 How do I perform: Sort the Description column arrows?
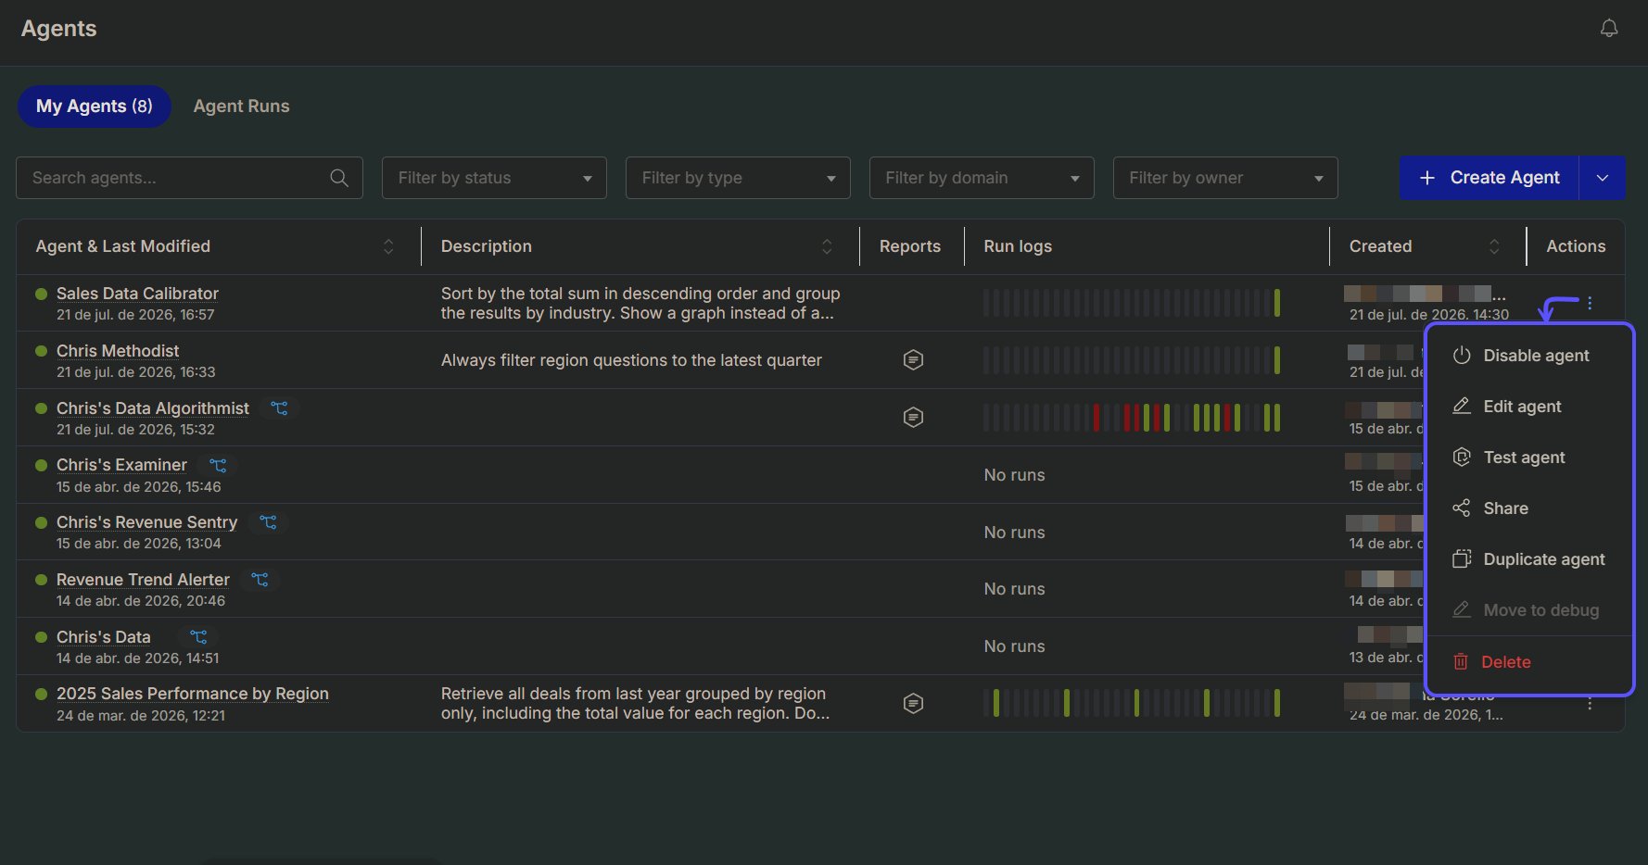tap(827, 246)
